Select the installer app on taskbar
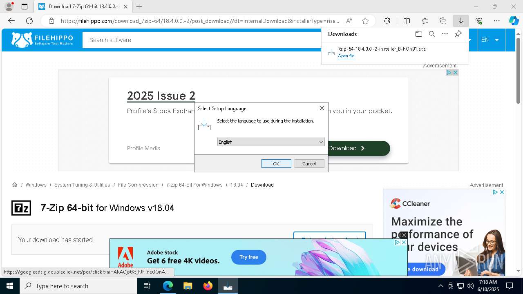This screenshot has height=294, width=523. tap(228, 286)
